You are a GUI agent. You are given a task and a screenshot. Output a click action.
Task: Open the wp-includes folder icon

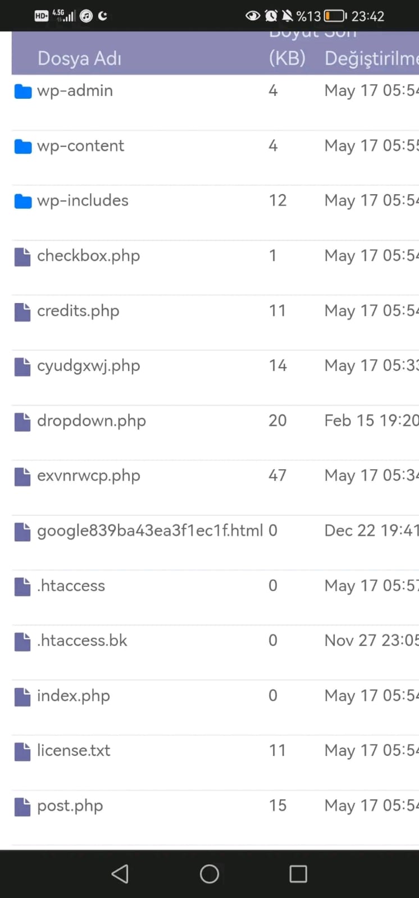point(22,201)
